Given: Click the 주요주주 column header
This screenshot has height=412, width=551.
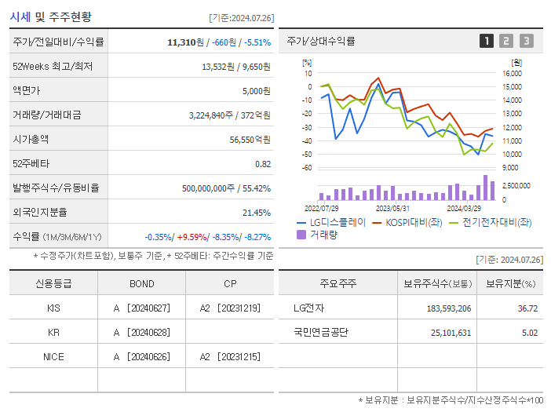Looking at the screenshot, I should (x=338, y=283).
